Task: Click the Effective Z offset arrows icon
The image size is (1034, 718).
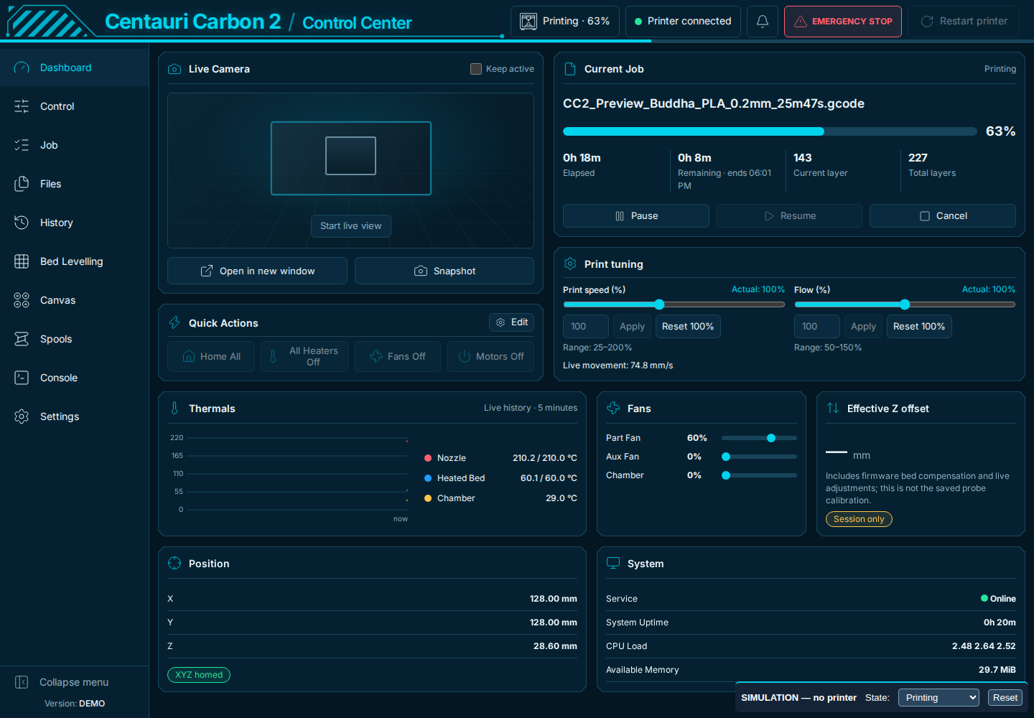Action: 833,409
